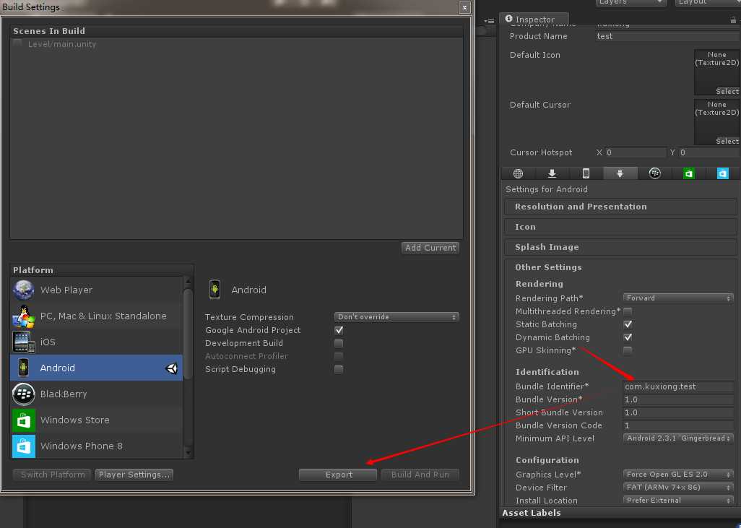Expand Resolution and Presentation section

pos(620,207)
